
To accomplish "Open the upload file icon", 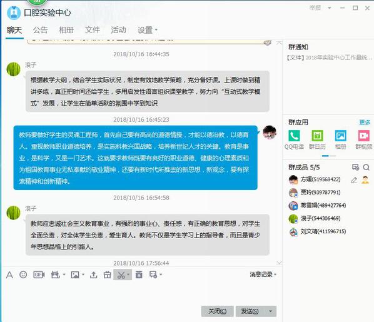I will (94, 274).
